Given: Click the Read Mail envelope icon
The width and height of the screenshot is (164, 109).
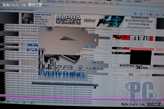Looking at the screenshot, I should 147,14.
